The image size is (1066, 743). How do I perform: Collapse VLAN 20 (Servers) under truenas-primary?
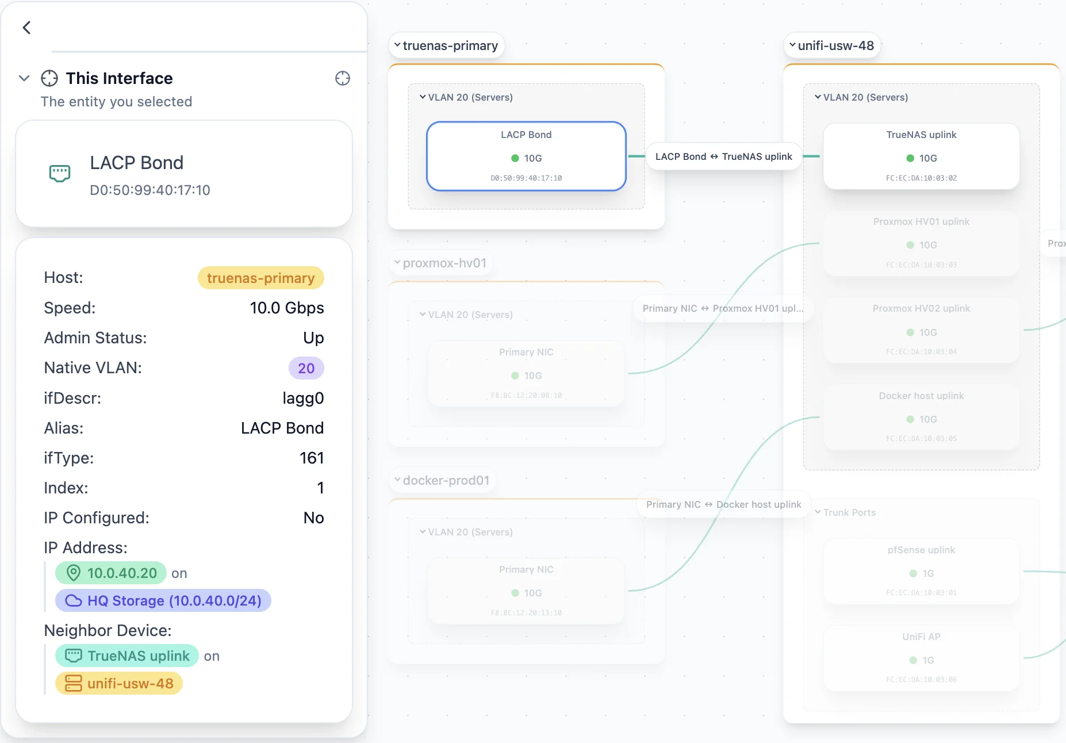point(423,97)
